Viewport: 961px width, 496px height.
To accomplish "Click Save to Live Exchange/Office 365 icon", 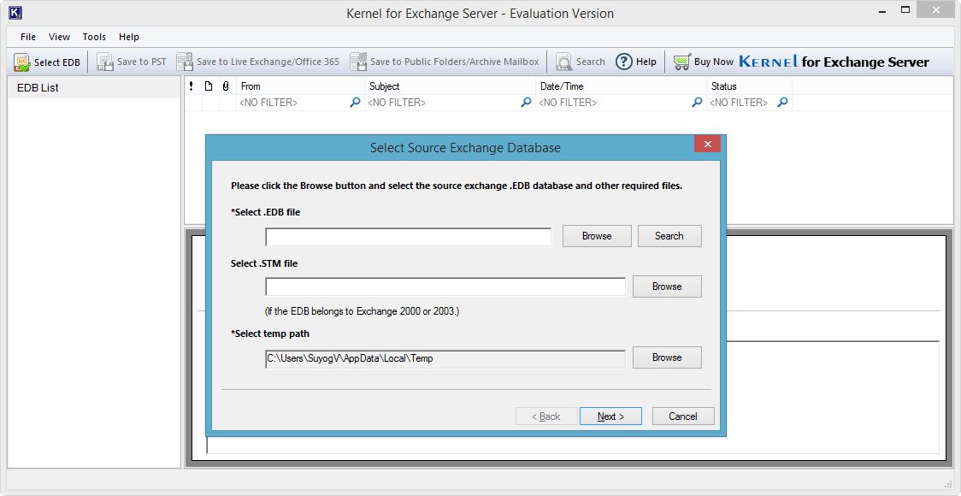I will coord(185,62).
